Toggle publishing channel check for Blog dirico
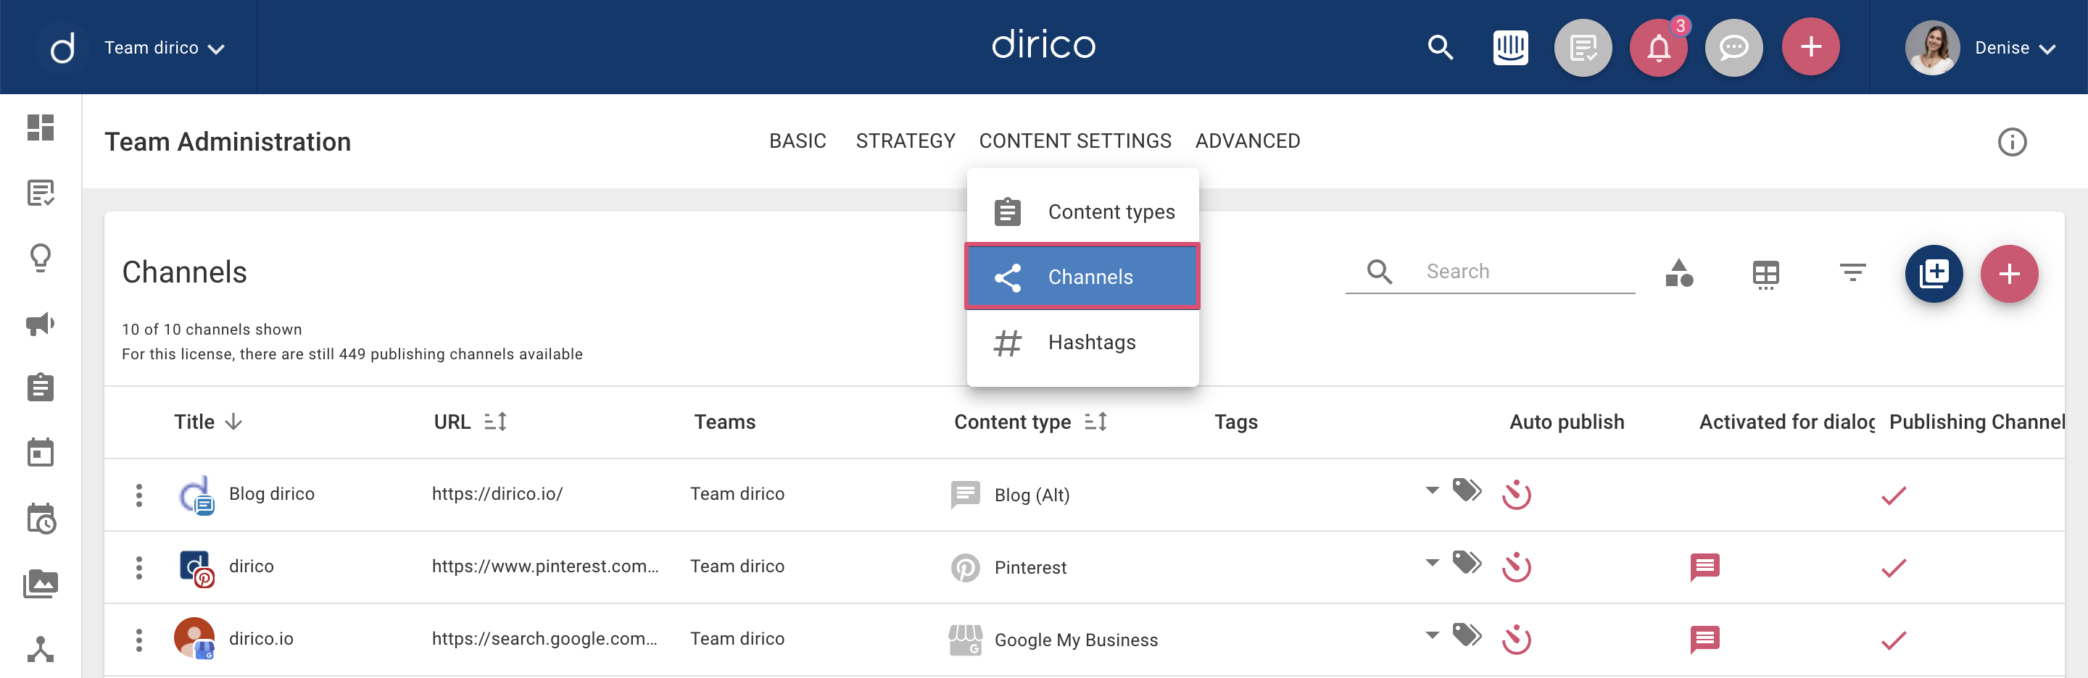 tap(1894, 495)
